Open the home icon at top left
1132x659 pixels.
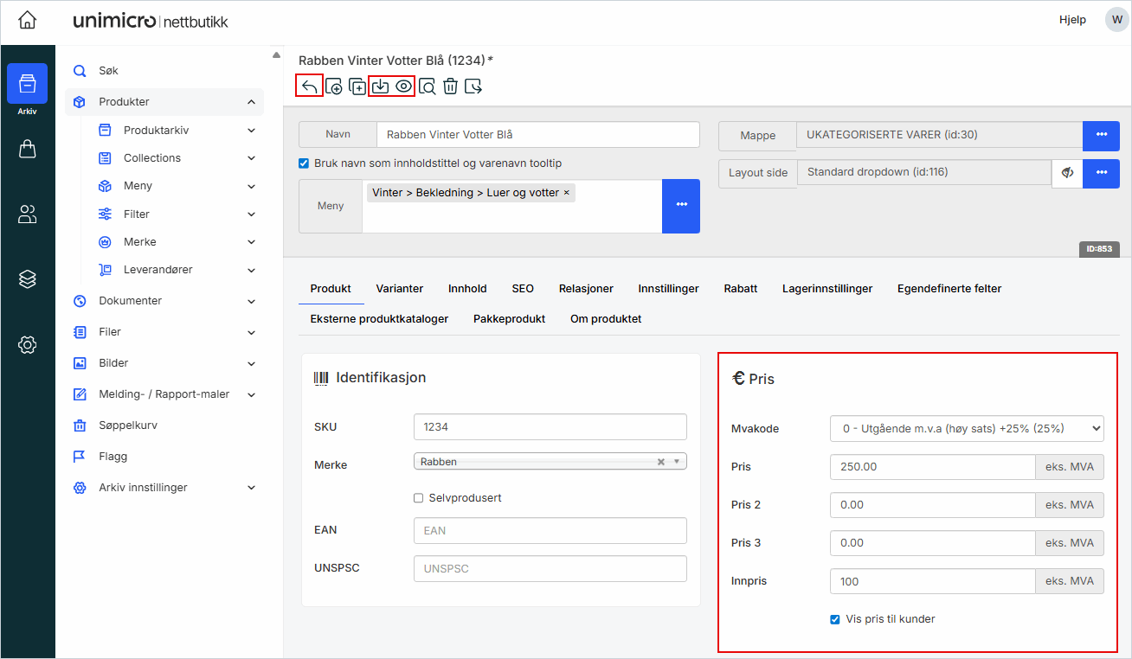pos(28,20)
